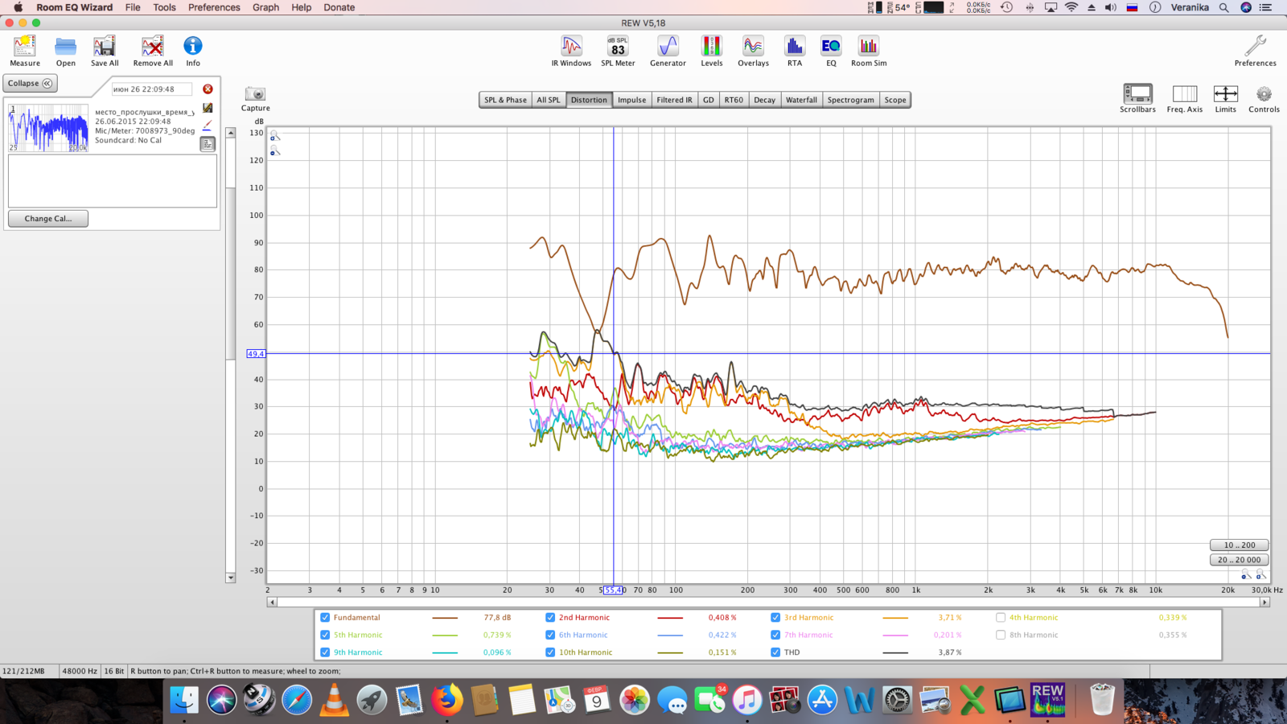
Task: Toggle graph Scrollbars icon
Action: [x=1137, y=98]
